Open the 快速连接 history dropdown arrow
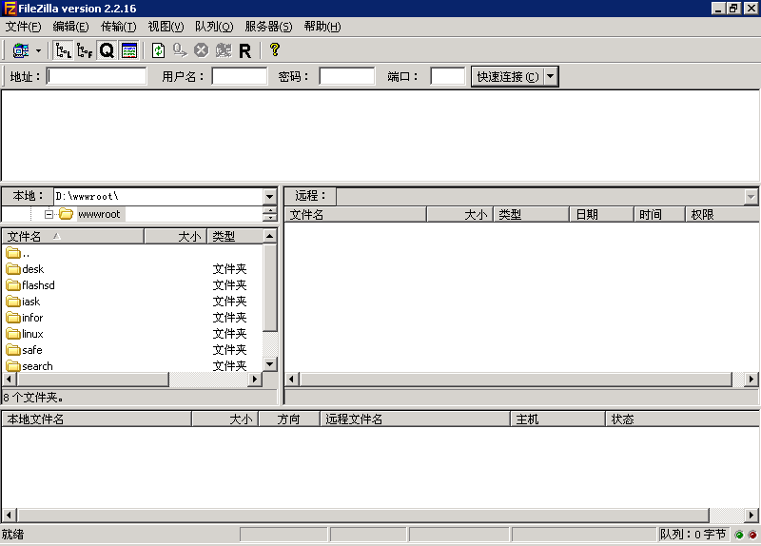The width and height of the screenshot is (761, 546). [x=551, y=77]
